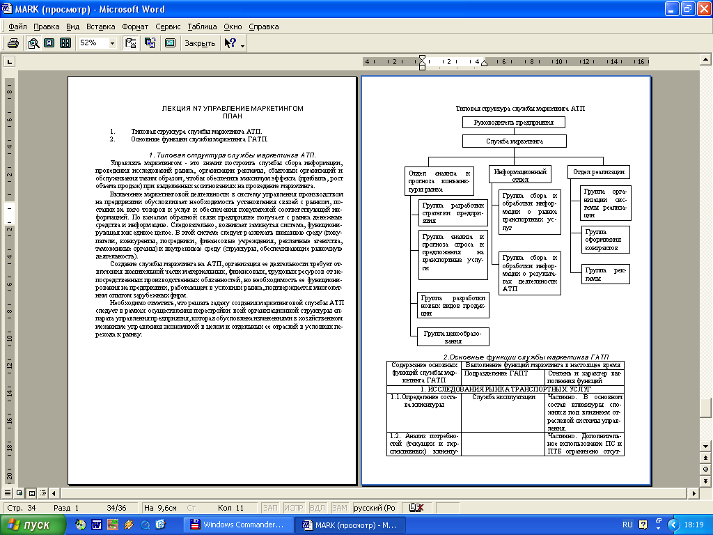
Task: Switch to Web Layout view icon
Action: 19,493
